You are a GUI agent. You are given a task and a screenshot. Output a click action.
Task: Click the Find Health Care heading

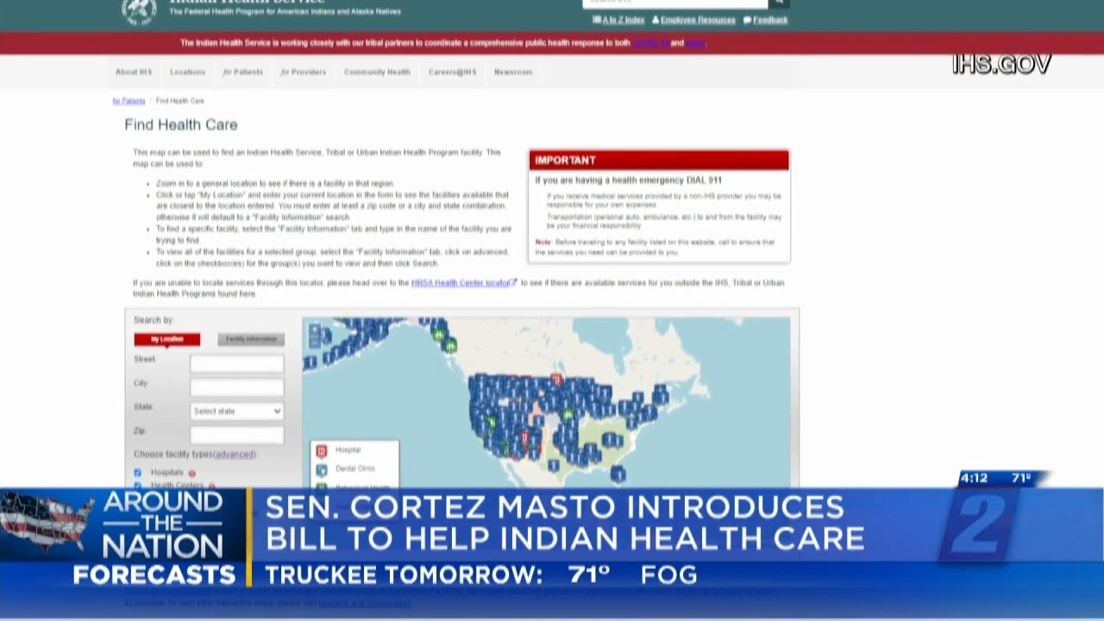coord(181,125)
